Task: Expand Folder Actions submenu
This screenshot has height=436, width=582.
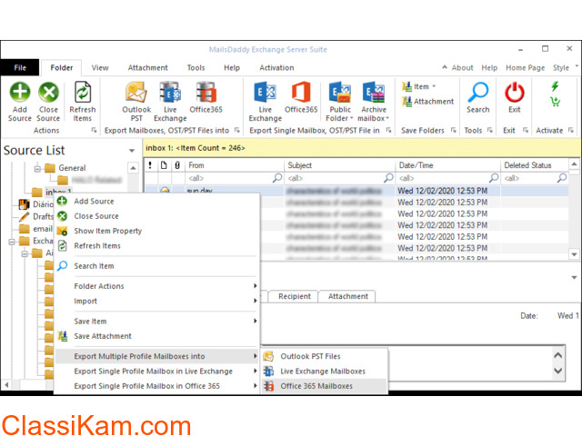Action: pos(156,286)
